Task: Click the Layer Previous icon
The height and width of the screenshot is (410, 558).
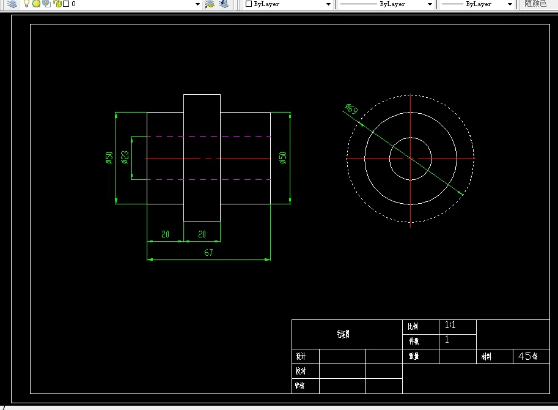Action: tap(224, 4)
